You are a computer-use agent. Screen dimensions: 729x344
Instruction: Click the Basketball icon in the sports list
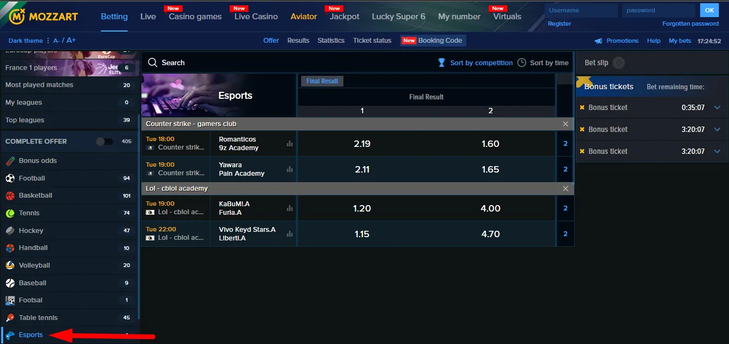(10, 196)
